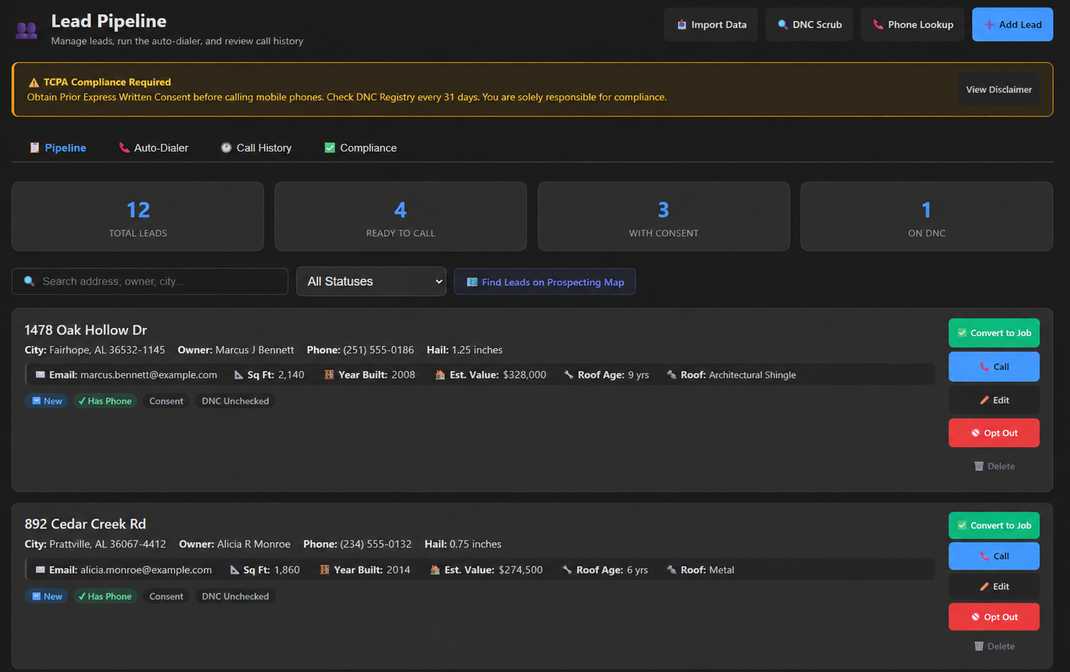Add a new lead

(1013, 24)
